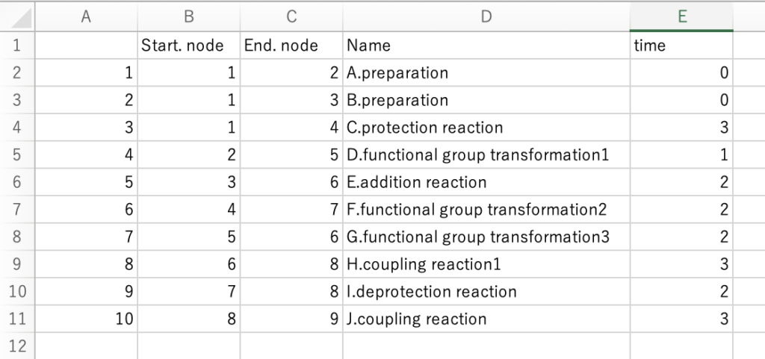This screenshot has width=765, height=359.
Task: Click the 'Start. node' header cell
Action: coord(188,46)
